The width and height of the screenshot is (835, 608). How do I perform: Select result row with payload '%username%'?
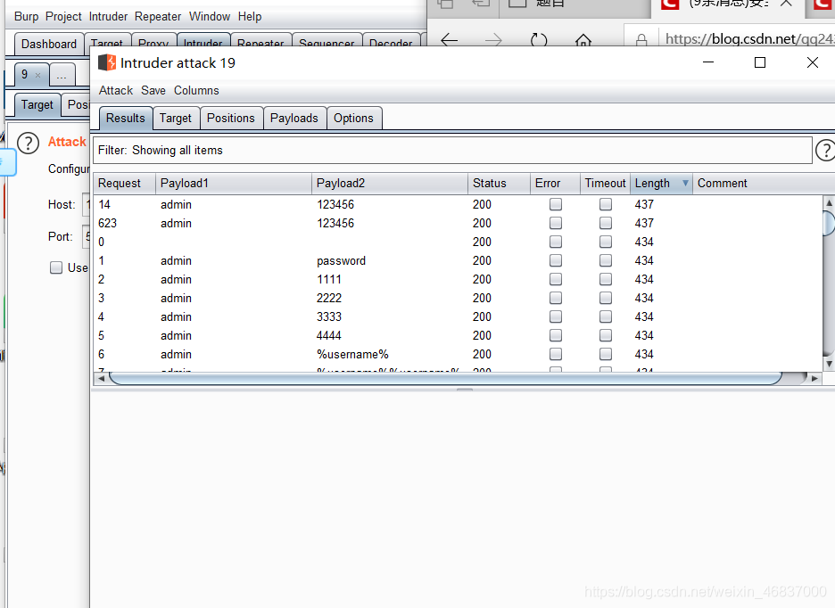click(x=459, y=354)
